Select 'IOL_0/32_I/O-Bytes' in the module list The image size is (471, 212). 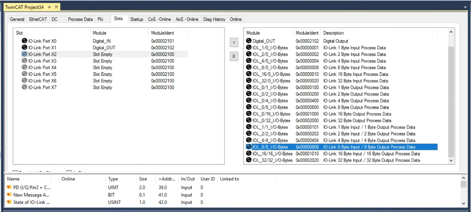342,121
